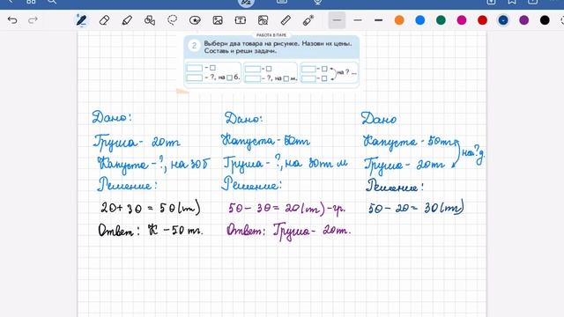Click the black 'Ответ: К - 50 тг.' line
The image size is (564, 317).
151,230
